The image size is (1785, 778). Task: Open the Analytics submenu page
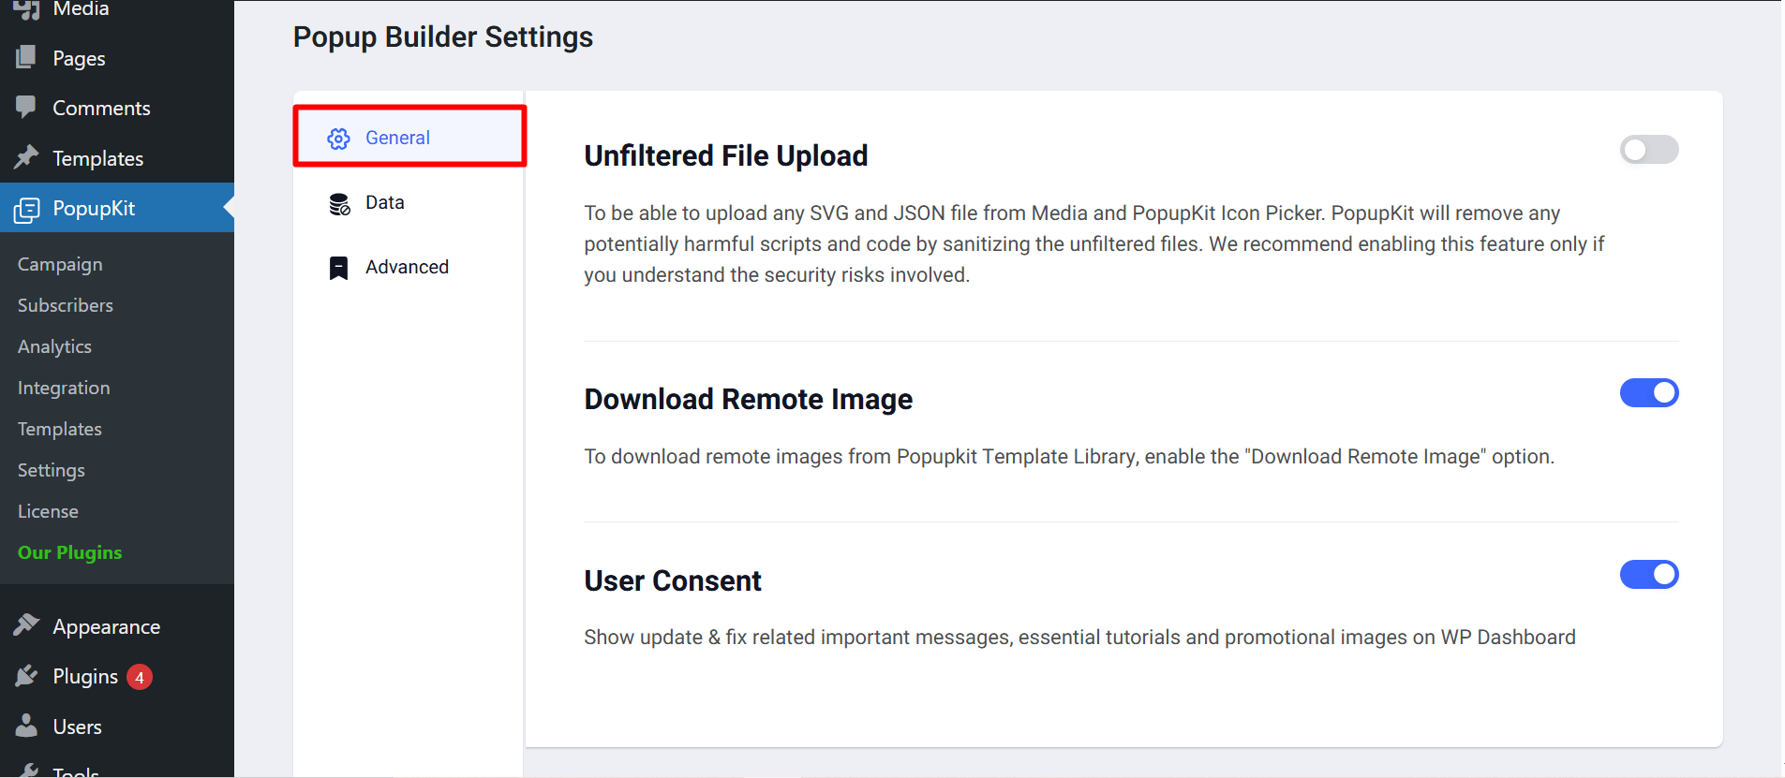[54, 347]
